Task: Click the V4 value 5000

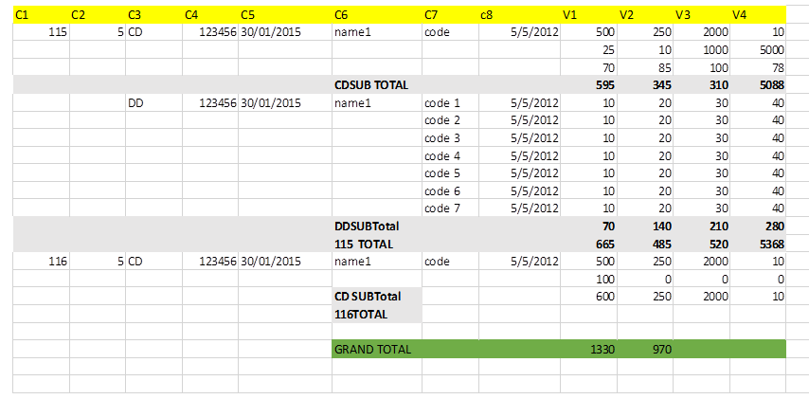Action: tap(758, 50)
